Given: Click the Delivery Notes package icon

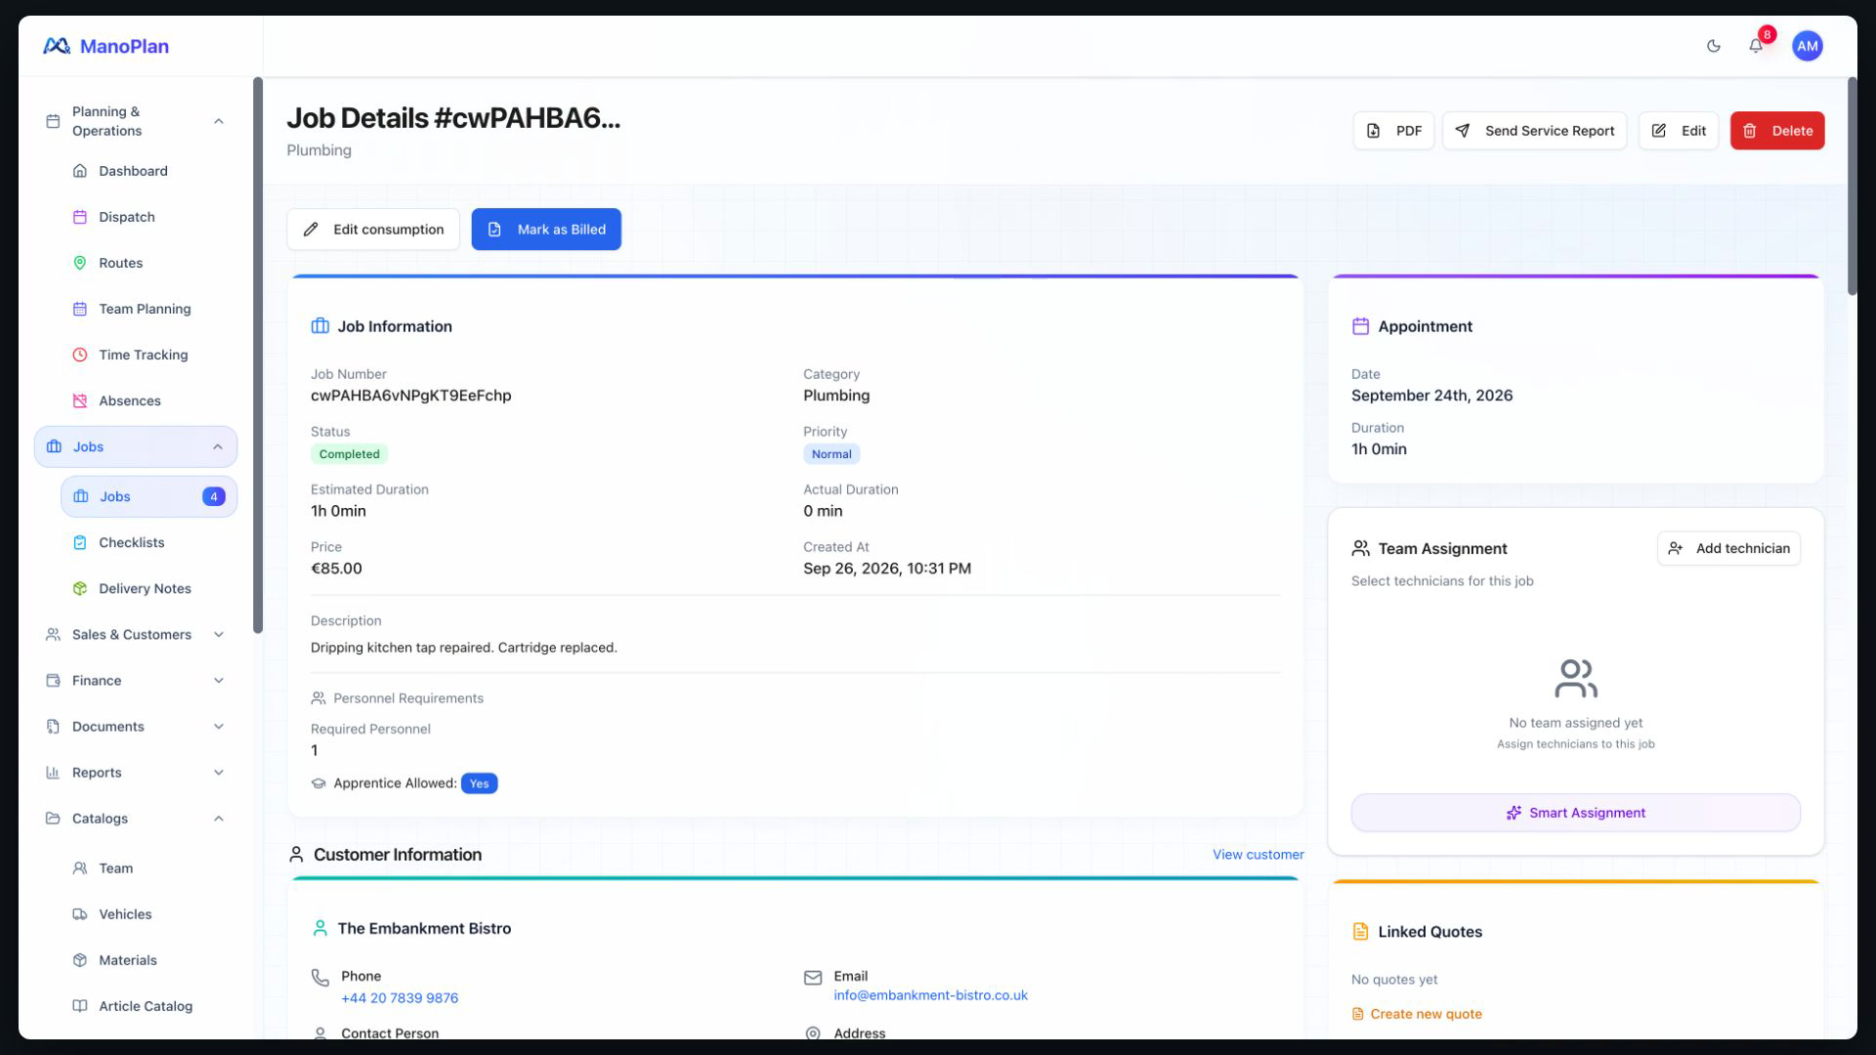Looking at the screenshot, I should coord(80,588).
